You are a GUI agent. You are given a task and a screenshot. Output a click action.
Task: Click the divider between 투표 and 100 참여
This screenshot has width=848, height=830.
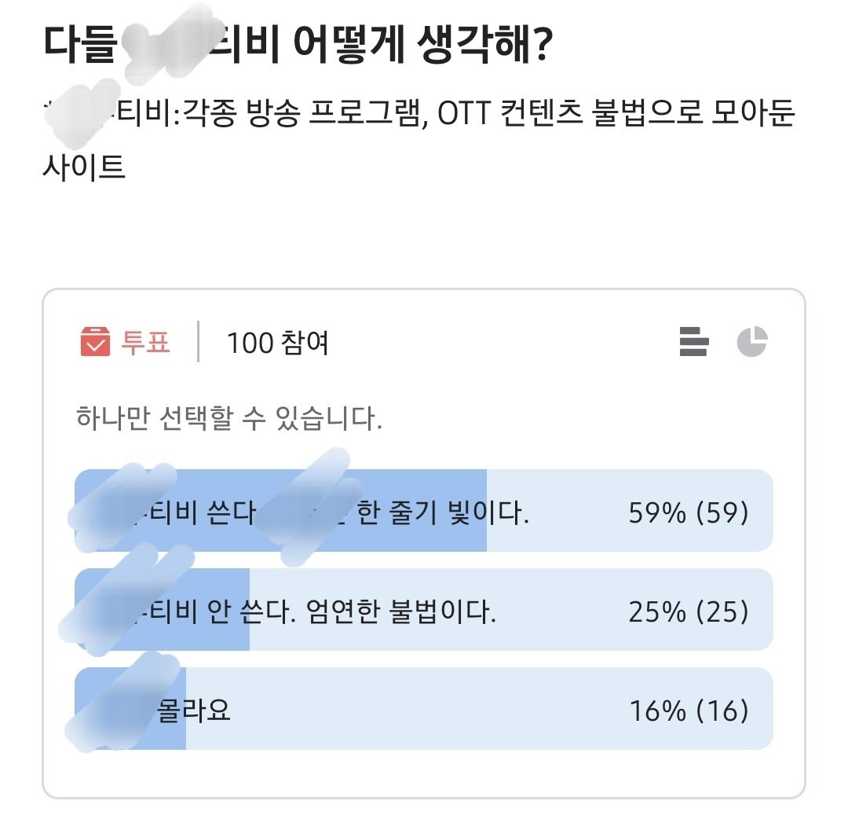[x=199, y=342]
